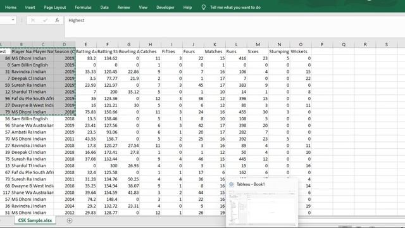The height and width of the screenshot is (228, 405).
Task: Select column O header
Action: (301, 44)
